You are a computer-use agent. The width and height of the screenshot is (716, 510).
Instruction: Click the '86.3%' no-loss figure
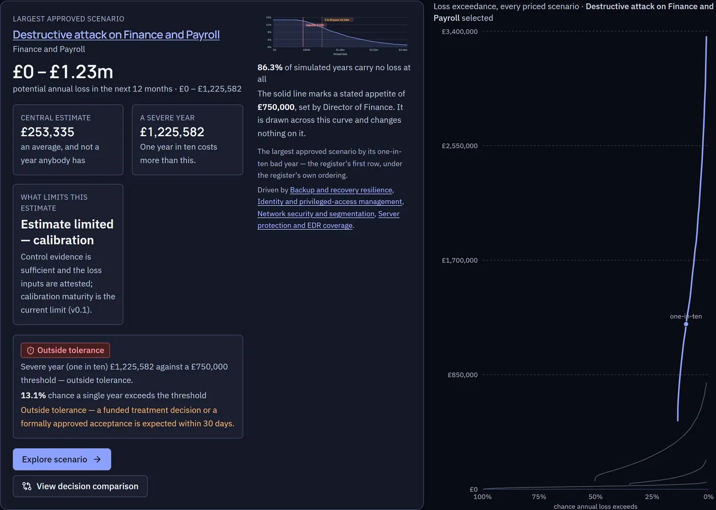click(x=270, y=68)
